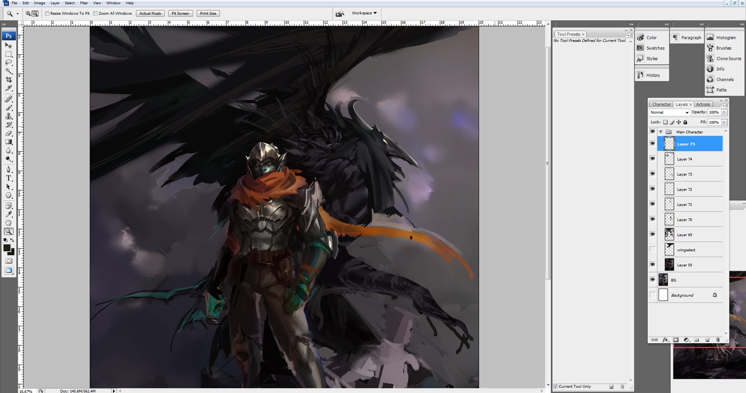
Task: Select the Eyedropper tool
Action: click(9, 214)
